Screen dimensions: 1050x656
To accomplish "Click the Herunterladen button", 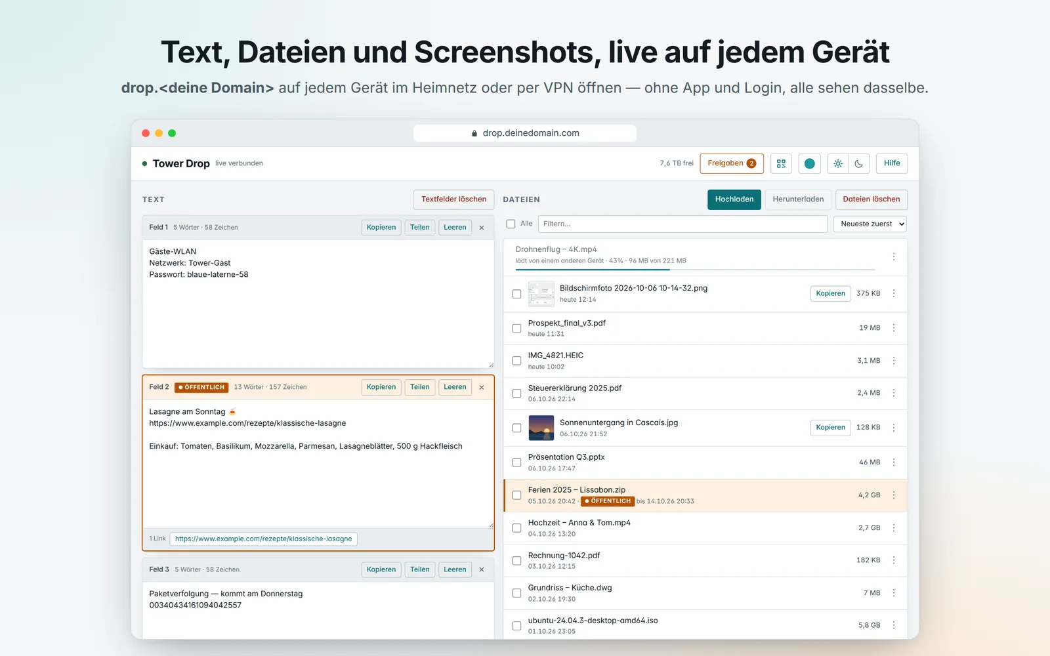I will pyautogui.click(x=798, y=199).
